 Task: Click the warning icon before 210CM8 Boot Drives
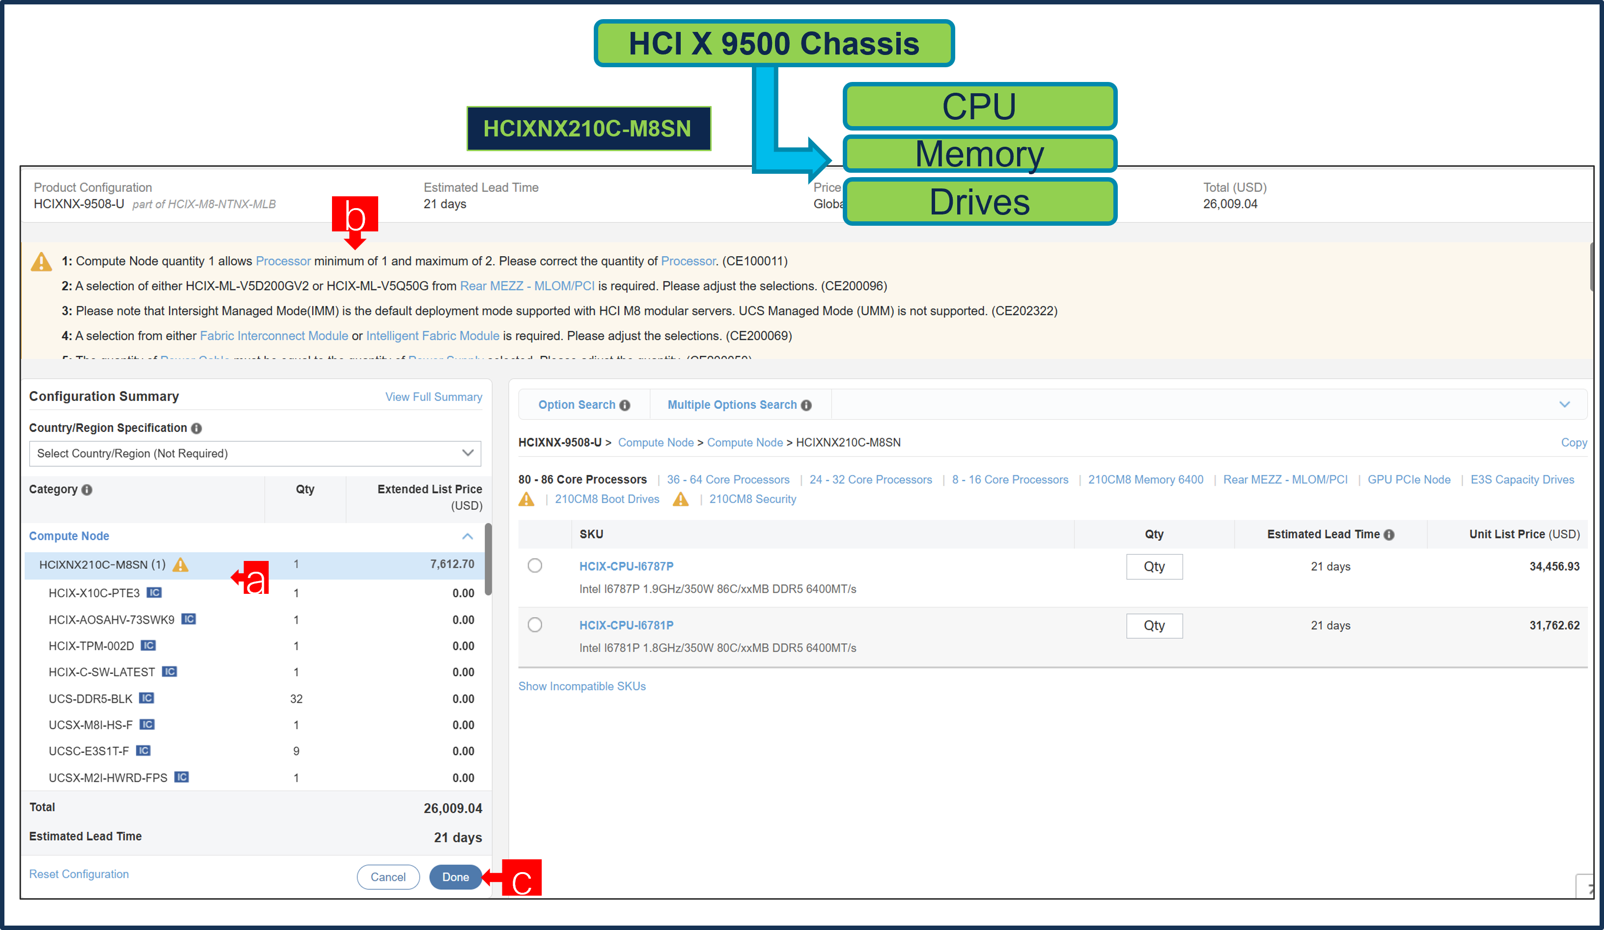tap(527, 499)
